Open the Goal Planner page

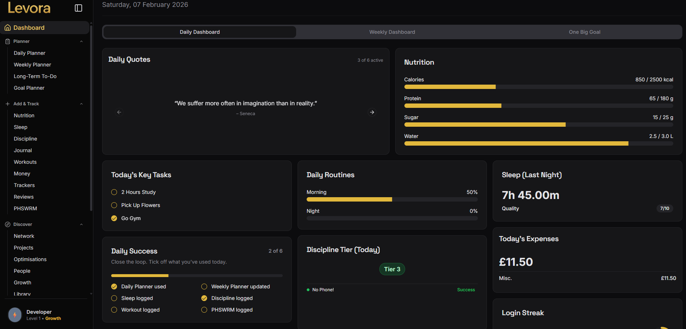(29, 88)
